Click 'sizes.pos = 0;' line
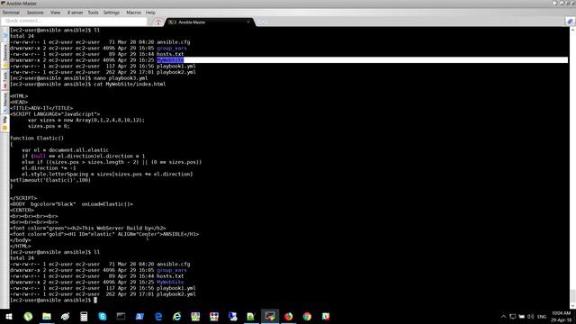 pos(49,126)
